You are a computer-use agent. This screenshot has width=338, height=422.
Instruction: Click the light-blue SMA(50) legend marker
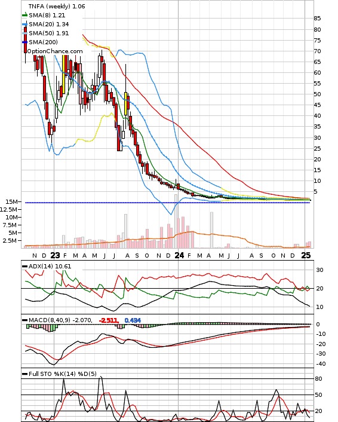click(x=24, y=33)
